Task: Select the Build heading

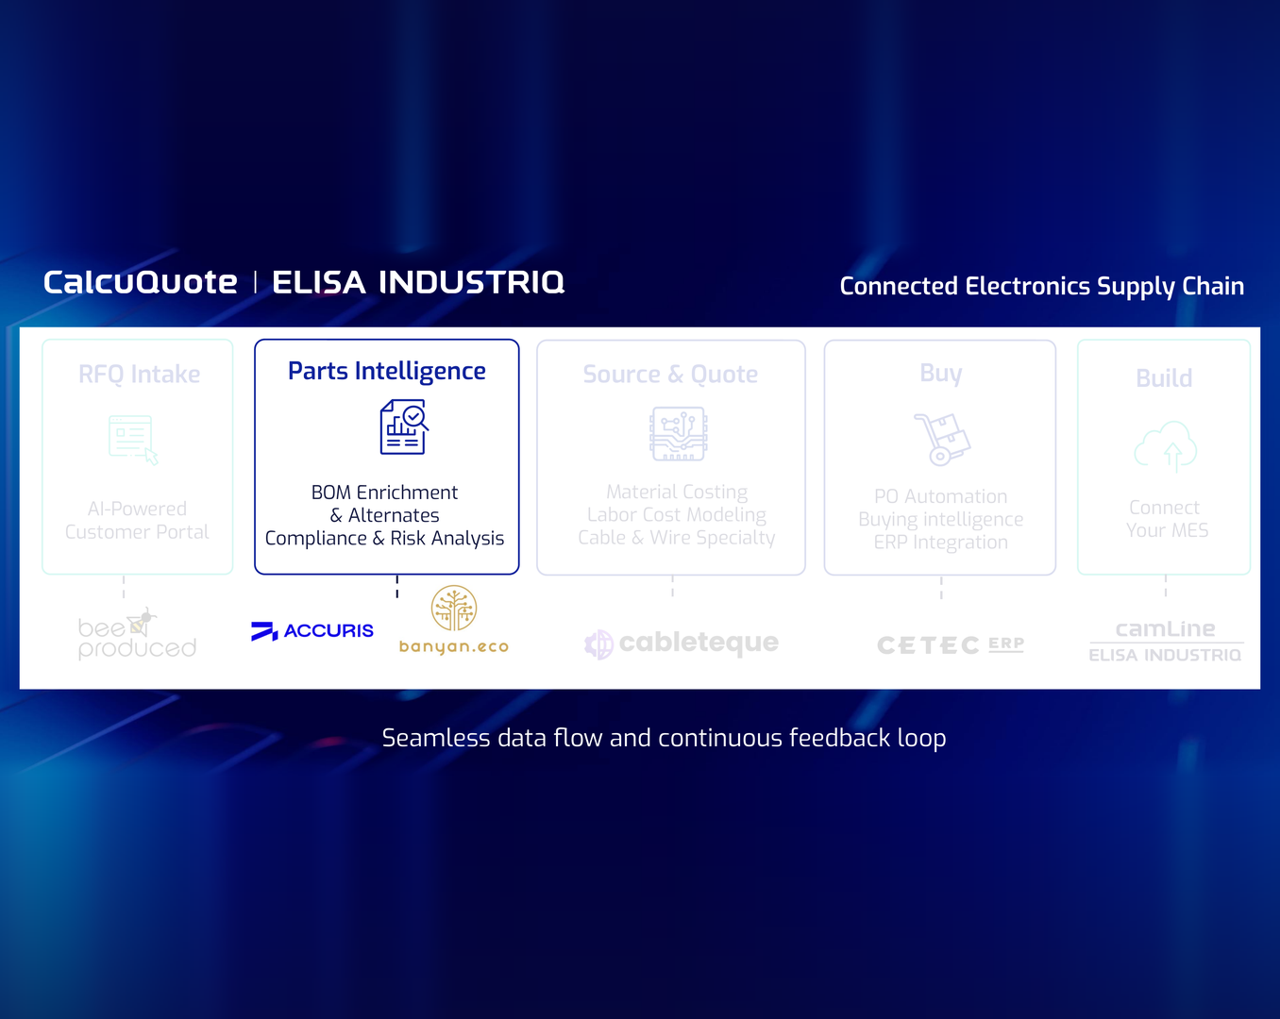Action: pos(1164,378)
